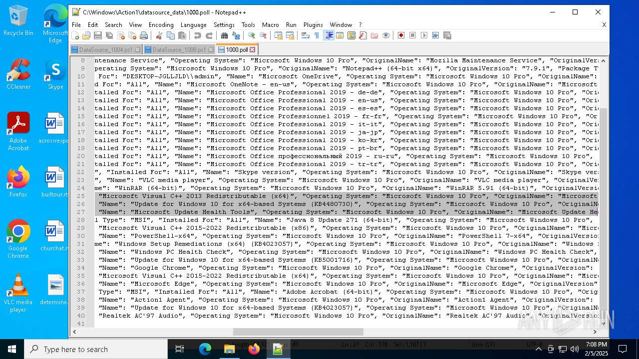
Task: Open Find with the binoculars icon
Action: (x=225, y=35)
